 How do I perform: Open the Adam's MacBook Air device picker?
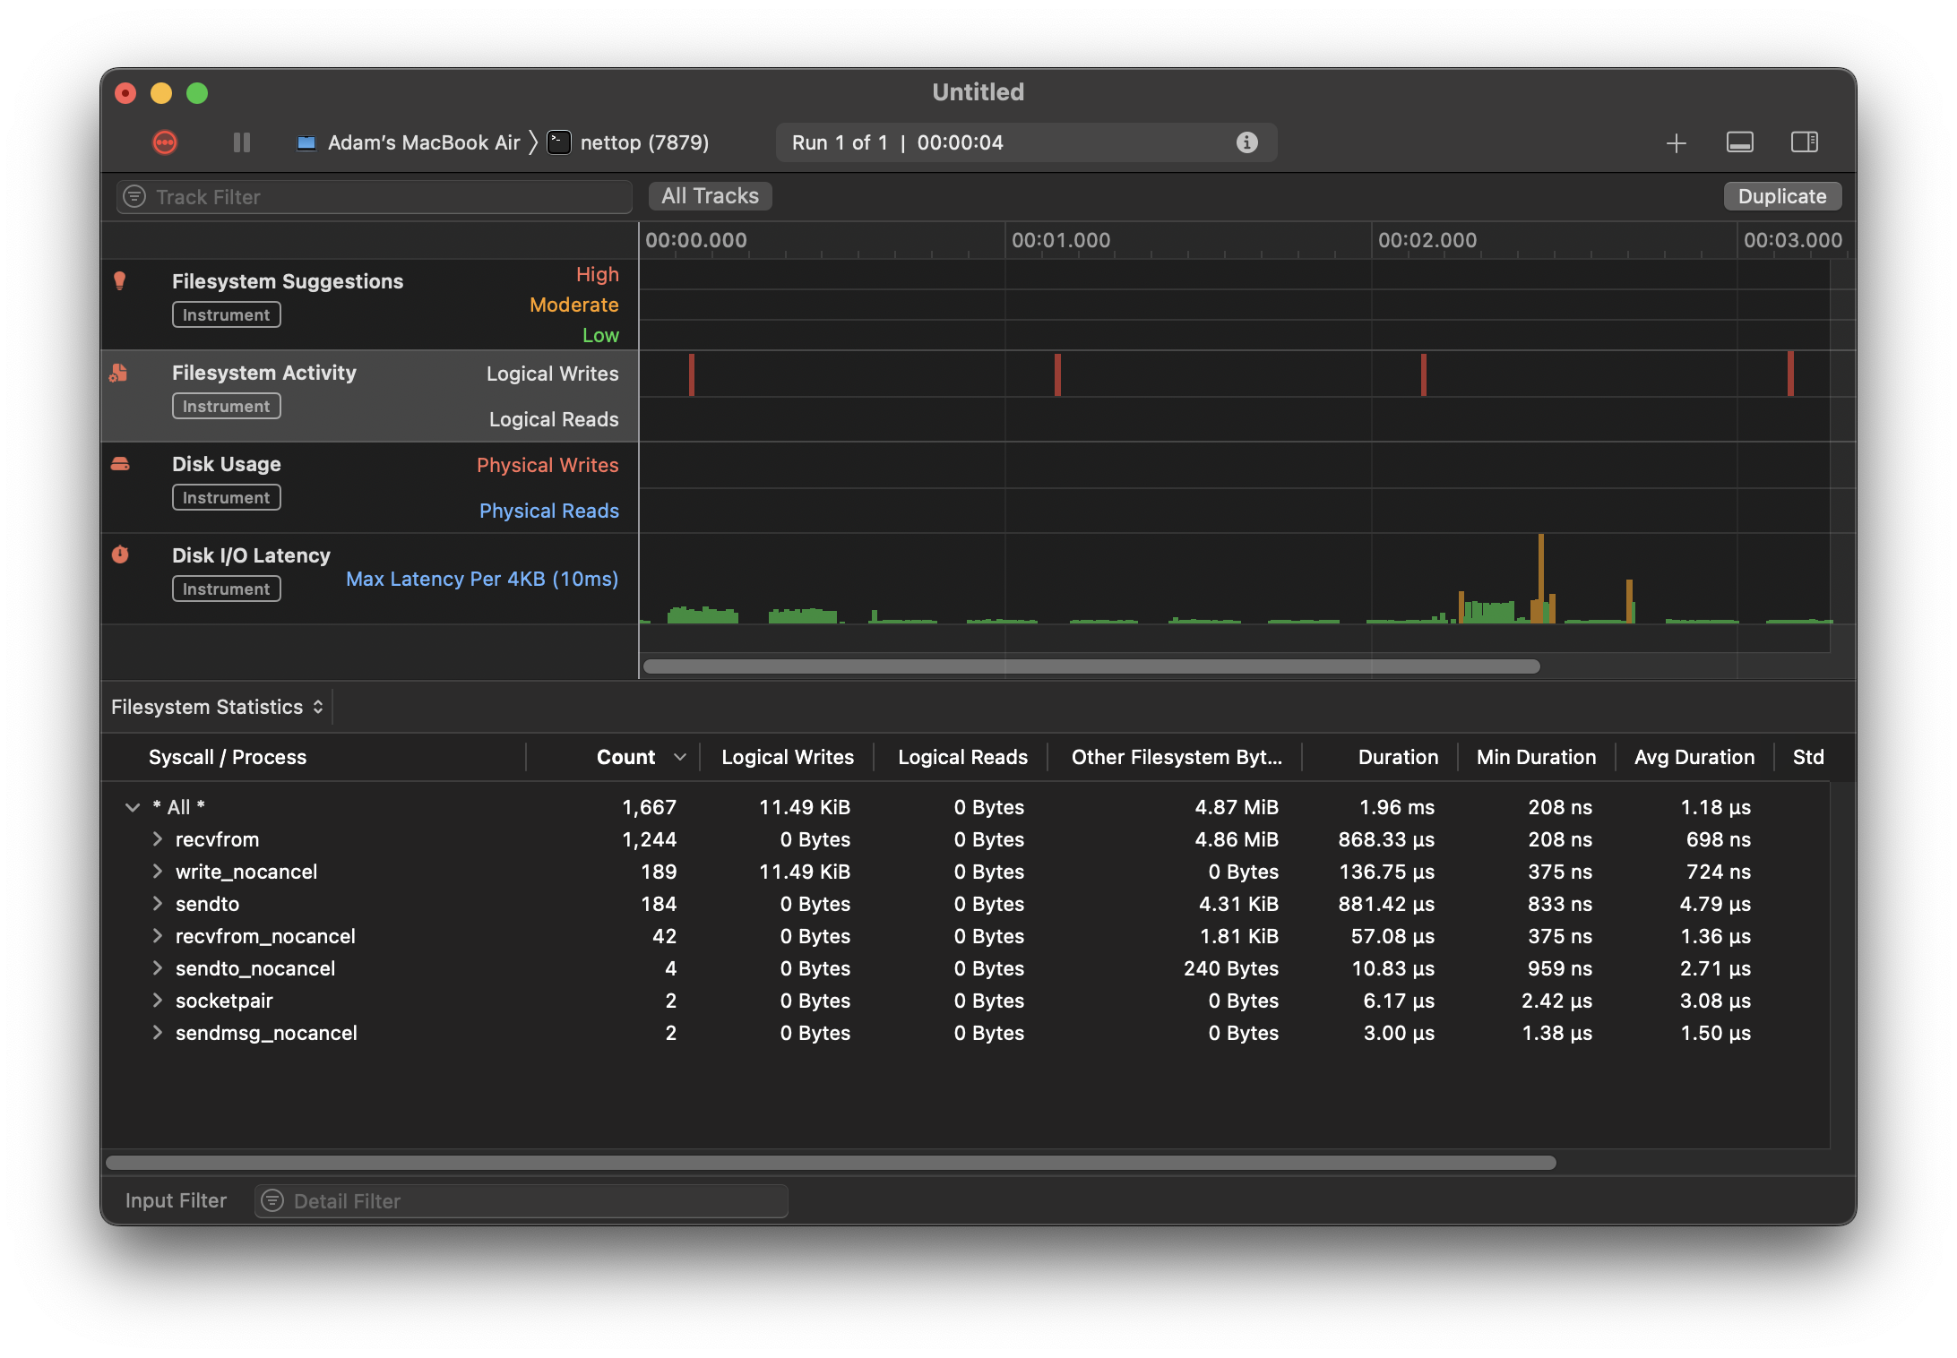409,142
